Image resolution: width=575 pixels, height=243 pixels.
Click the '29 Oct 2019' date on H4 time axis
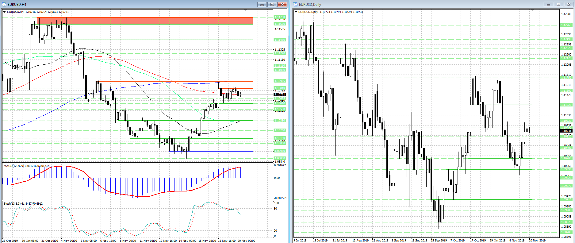click(x=10, y=241)
